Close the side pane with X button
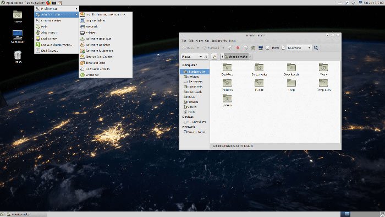The image size is (385, 217). tap(206, 57)
